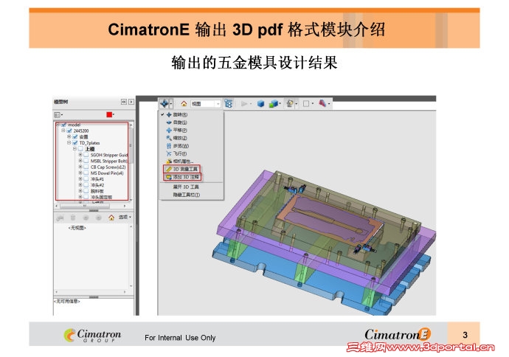The width and height of the screenshot is (509, 357).
Task: Check the SGOH Stripper Guide checkbox
Action: [x=86, y=155]
